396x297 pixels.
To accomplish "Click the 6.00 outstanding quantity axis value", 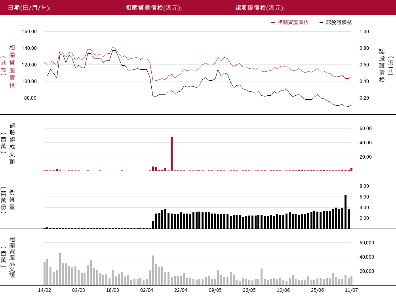I will coord(364,197).
